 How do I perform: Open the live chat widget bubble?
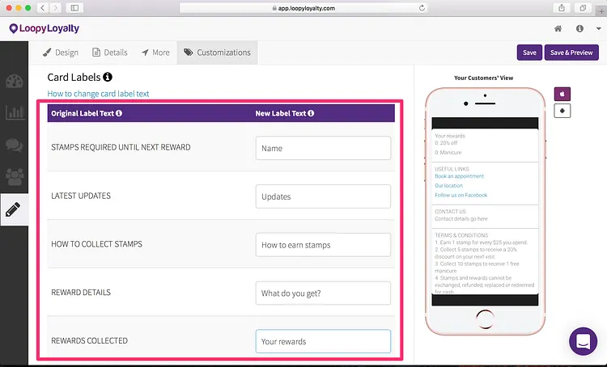(583, 341)
